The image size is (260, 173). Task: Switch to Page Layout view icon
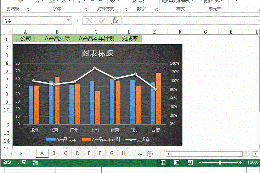(x=177, y=163)
